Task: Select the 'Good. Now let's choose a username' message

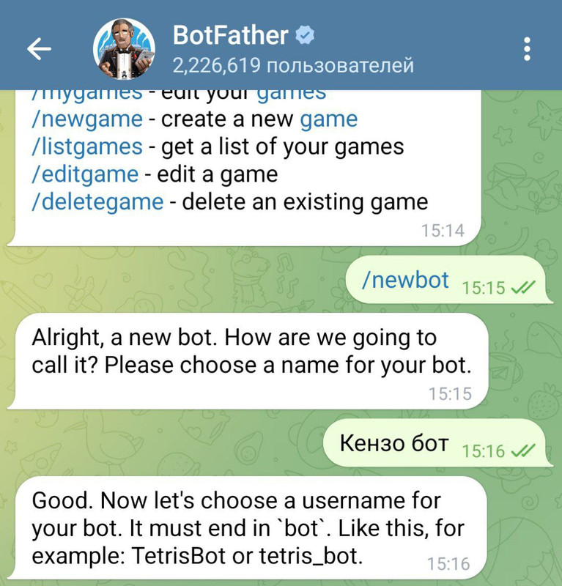Action: (x=248, y=528)
